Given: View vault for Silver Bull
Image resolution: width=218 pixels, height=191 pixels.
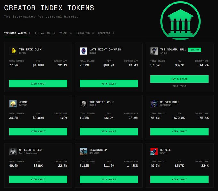Looking at the screenshot, I should click(179, 131).
